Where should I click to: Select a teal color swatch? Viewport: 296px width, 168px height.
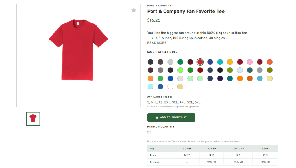(220, 62)
